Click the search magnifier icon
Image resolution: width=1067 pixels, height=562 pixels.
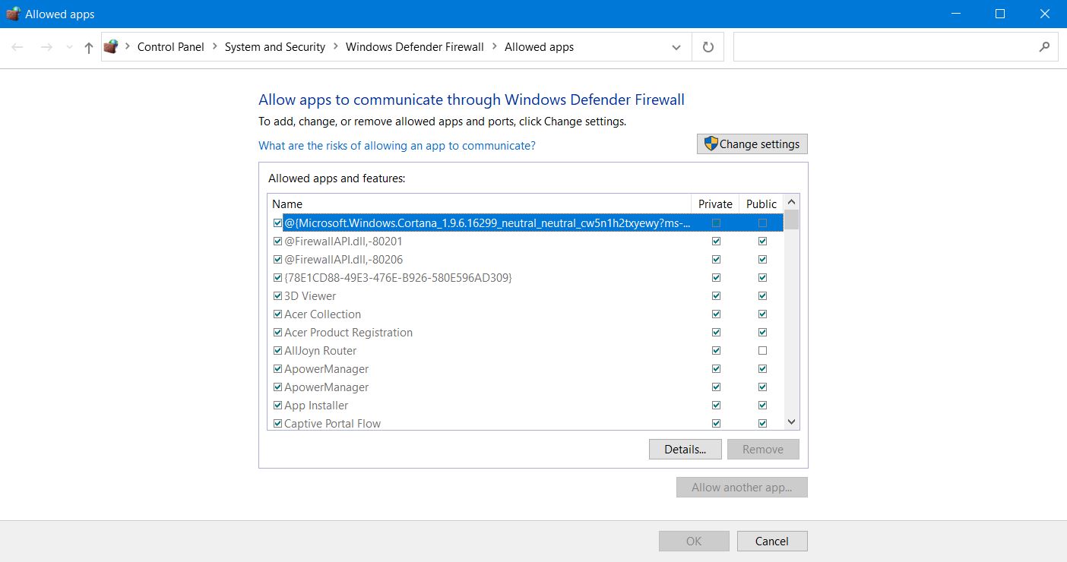click(x=1044, y=47)
